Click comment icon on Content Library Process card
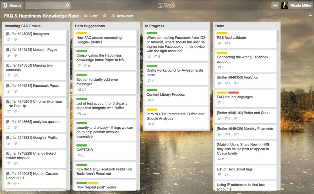314x194 pixels. tap(149, 100)
